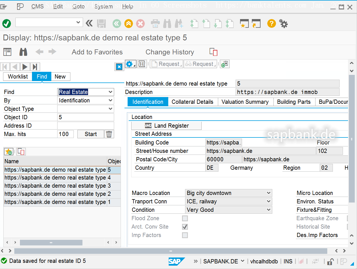Image resolution: width=357 pixels, height=269 pixels.
Task: Toggle the Flood Zone checkbox
Action: pos(185,218)
